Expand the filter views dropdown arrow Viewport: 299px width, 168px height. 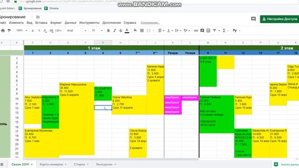click(219, 30)
